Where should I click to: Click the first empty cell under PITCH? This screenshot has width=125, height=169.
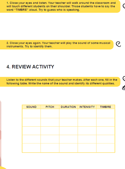[50, 114]
